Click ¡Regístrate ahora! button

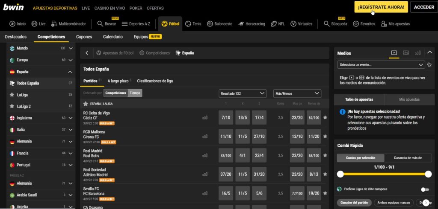click(381, 7)
